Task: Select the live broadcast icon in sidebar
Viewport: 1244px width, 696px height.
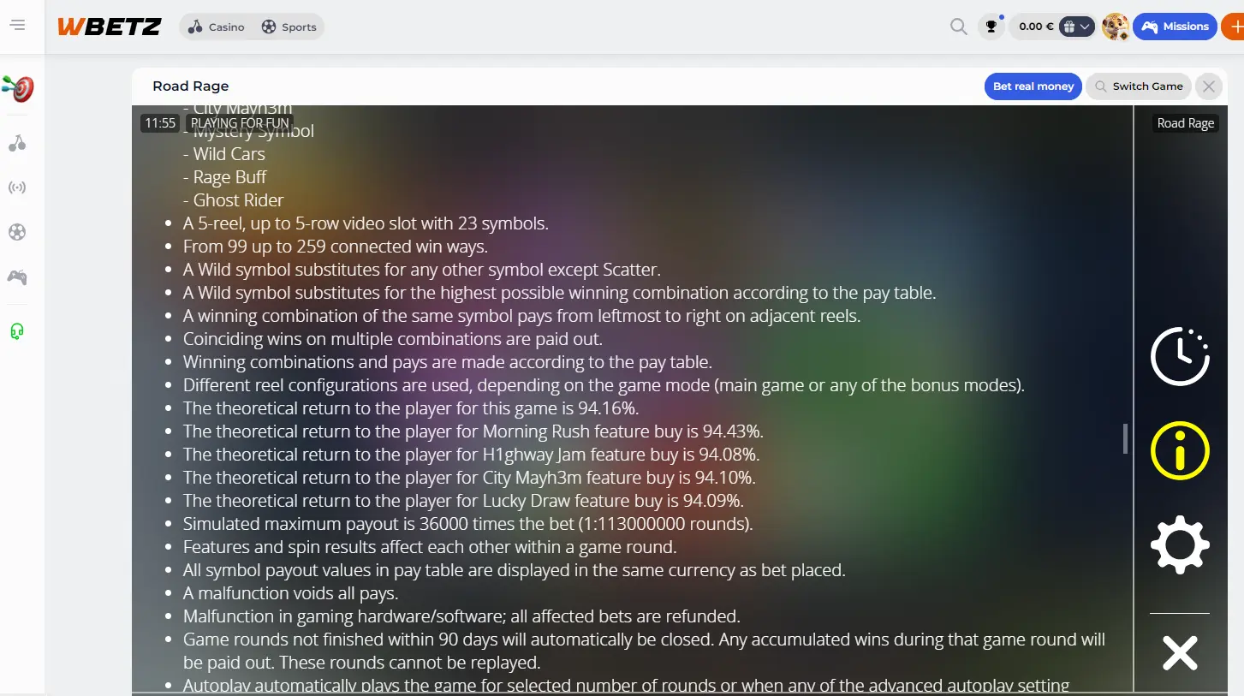Action: (x=17, y=187)
